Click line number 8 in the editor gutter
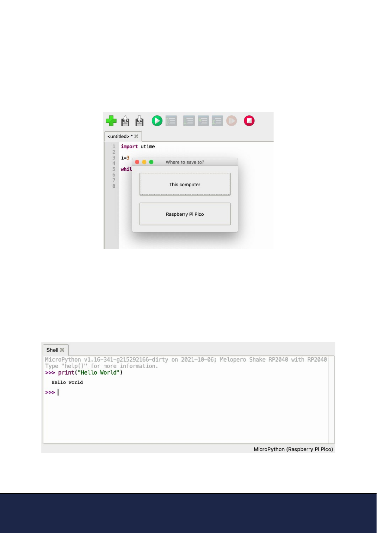This screenshot has width=377, height=533. [x=114, y=186]
